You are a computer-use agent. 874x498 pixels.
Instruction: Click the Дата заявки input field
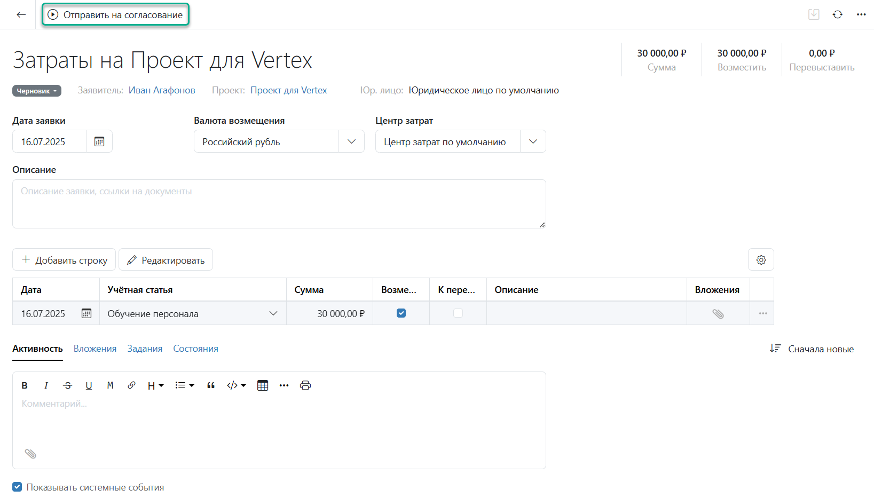click(x=49, y=141)
